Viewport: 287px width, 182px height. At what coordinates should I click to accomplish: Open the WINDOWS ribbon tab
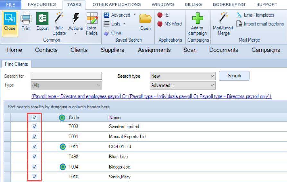[x=163, y=4]
